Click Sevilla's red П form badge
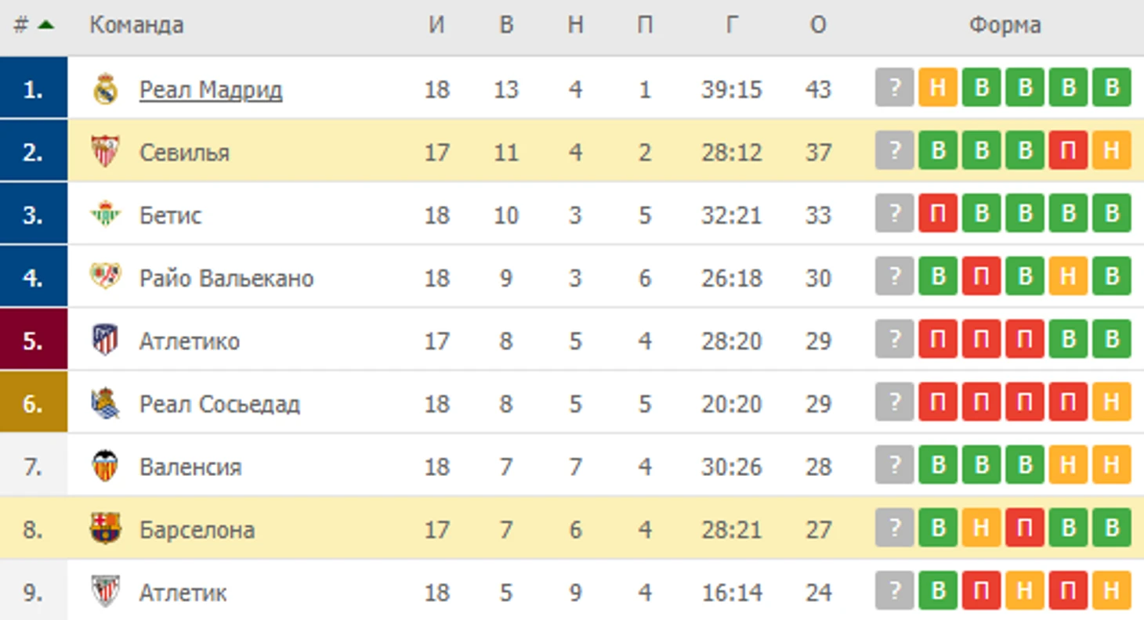Screen dimensions: 1144x620 [x=1068, y=150]
